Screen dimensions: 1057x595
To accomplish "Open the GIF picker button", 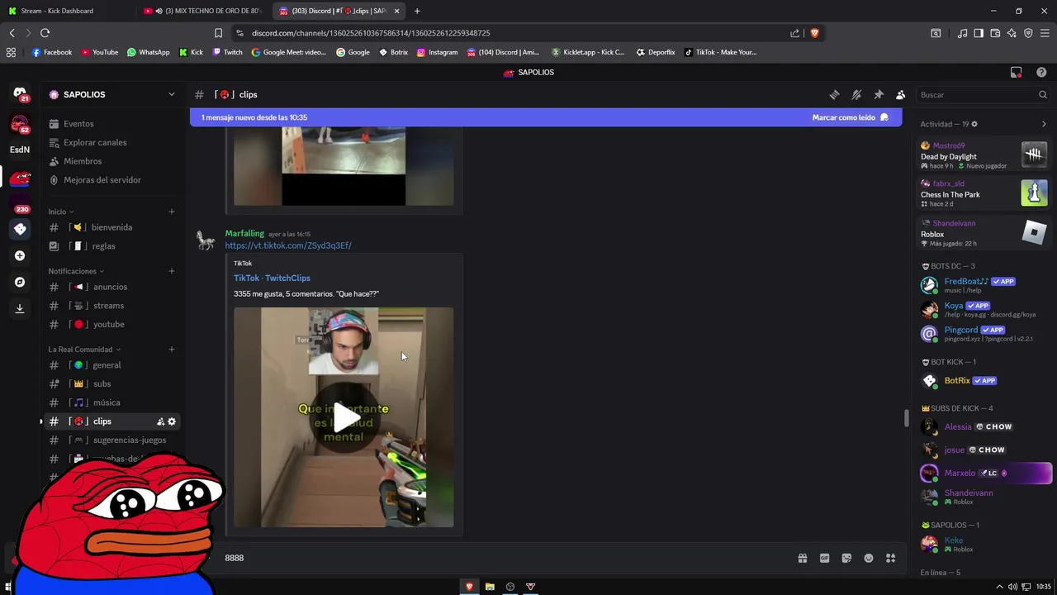I will coord(824,559).
